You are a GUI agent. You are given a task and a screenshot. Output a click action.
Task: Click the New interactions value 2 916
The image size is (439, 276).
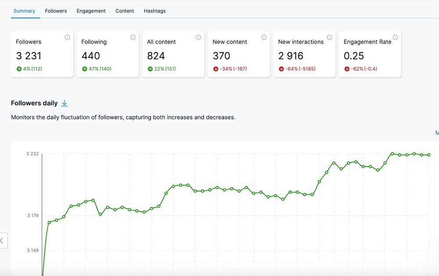pos(291,56)
